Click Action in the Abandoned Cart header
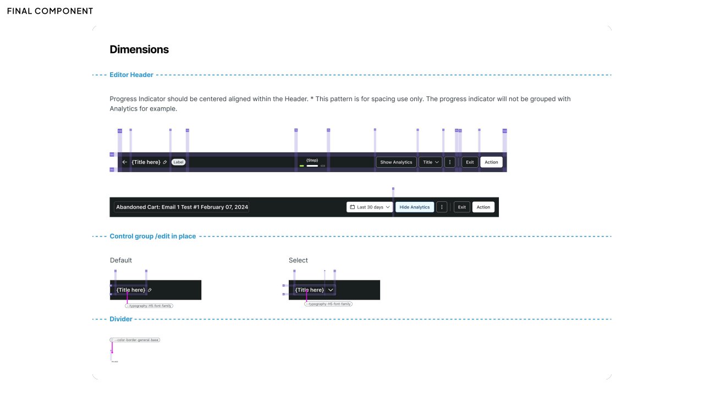The height and width of the screenshot is (396, 704). point(483,207)
